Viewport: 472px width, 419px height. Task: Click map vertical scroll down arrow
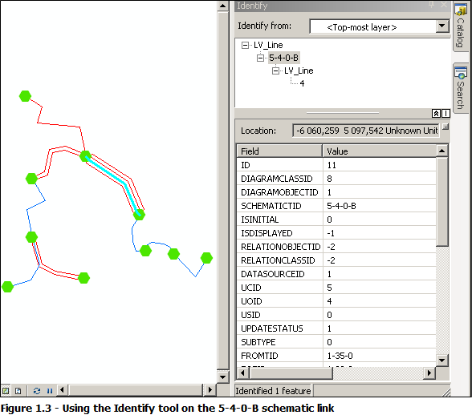click(223, 377)
